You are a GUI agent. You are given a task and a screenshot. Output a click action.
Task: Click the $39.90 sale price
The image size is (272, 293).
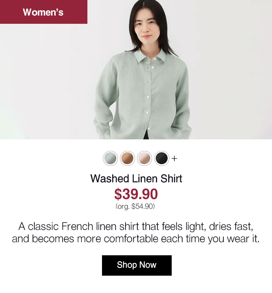(x=136, y=194)
